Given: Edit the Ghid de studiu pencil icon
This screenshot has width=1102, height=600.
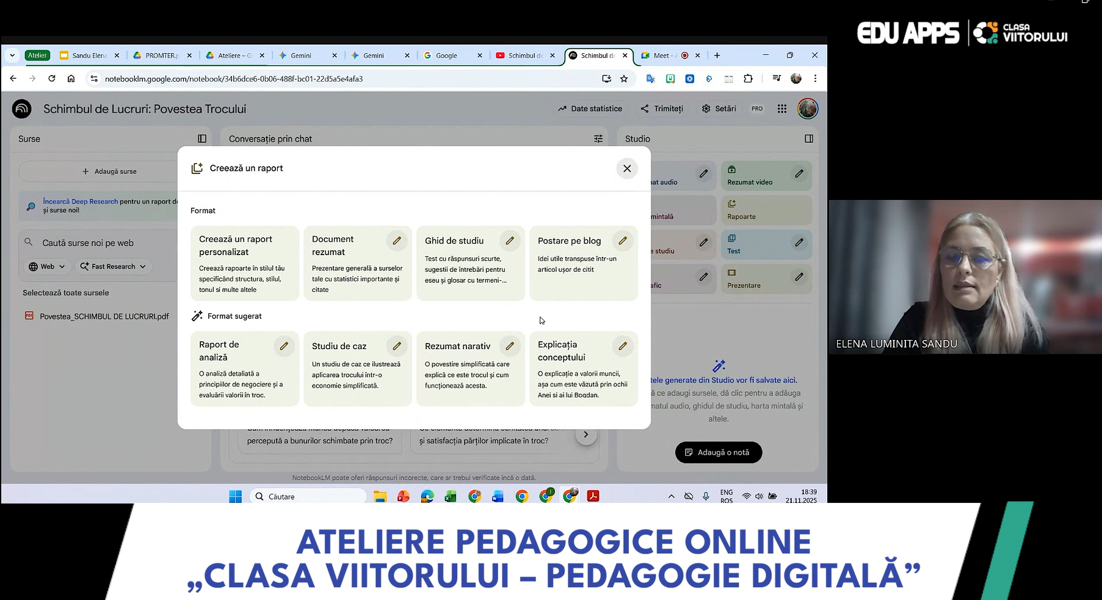Looking at the screenshot, I should coord(510,240).
